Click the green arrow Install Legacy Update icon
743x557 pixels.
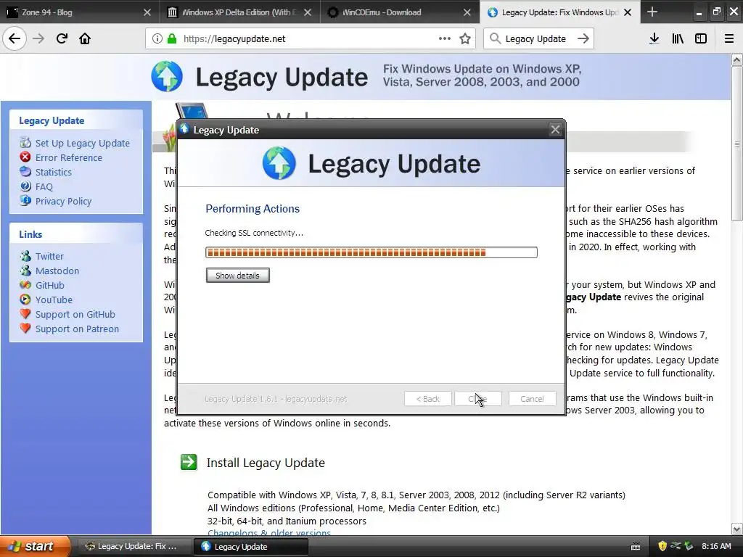189,462
